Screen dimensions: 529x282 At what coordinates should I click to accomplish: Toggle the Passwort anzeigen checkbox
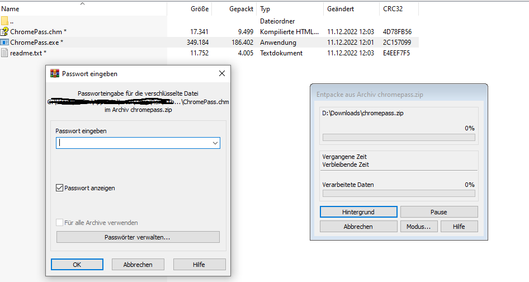click(x=59, y=188)
